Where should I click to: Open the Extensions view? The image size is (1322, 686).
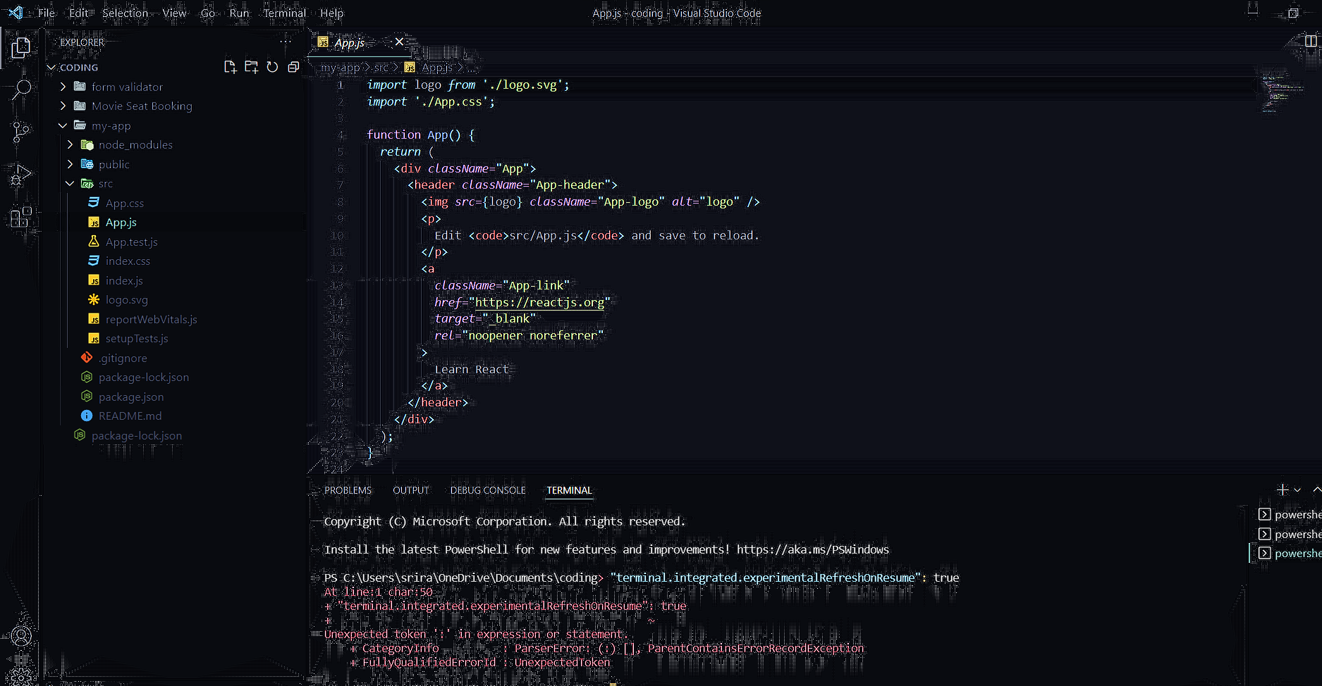click(x=20, y=217)
